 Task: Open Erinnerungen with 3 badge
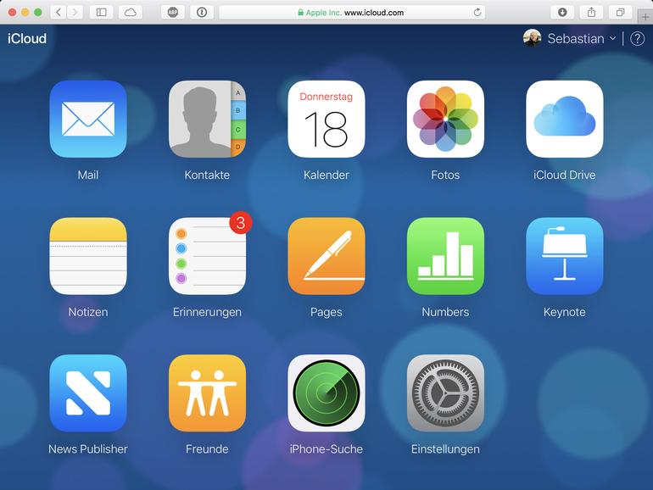[x=207, y=256]
